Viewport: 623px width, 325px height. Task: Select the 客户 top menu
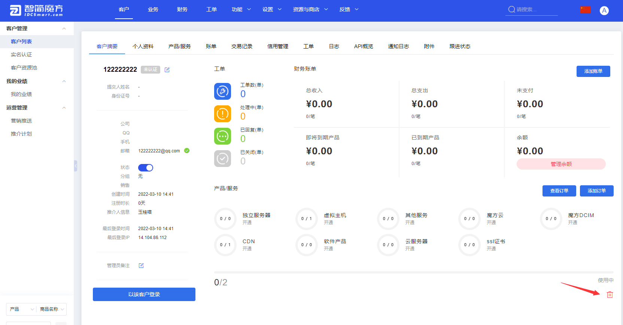[124, 9]
